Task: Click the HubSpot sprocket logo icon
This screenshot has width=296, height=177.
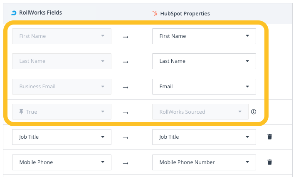Action: 155,13
